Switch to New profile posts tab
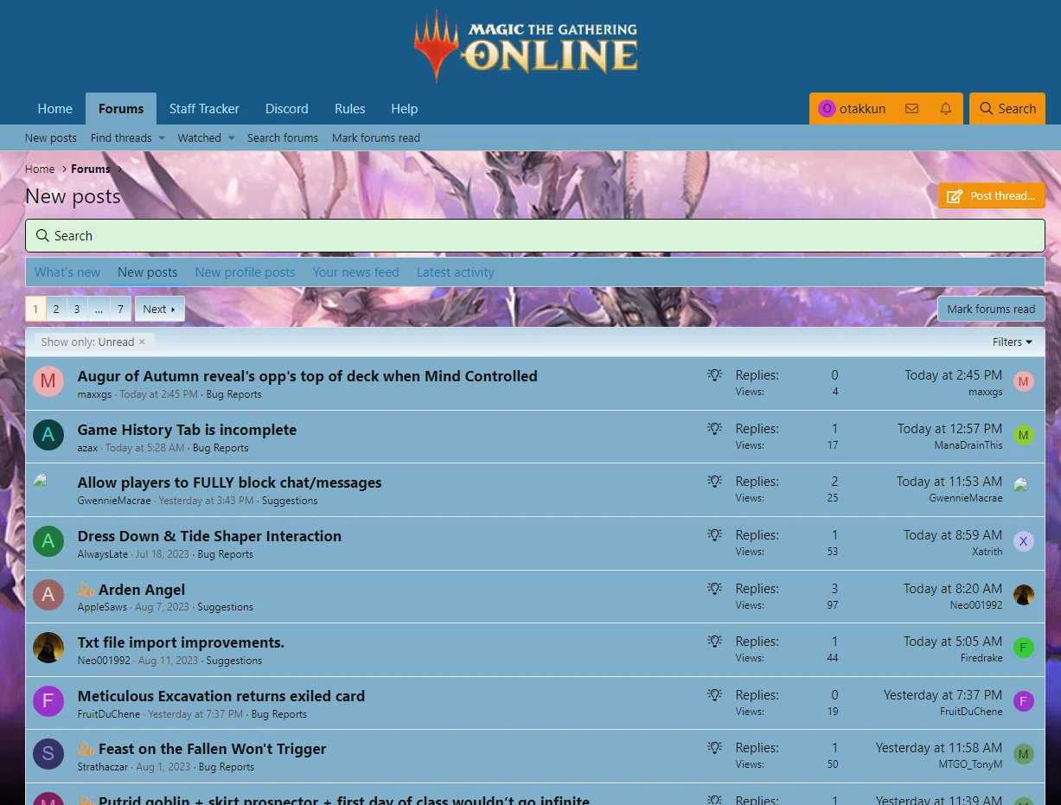The height and width of the screenshot is (805, 1061). (x=245, y=272)
